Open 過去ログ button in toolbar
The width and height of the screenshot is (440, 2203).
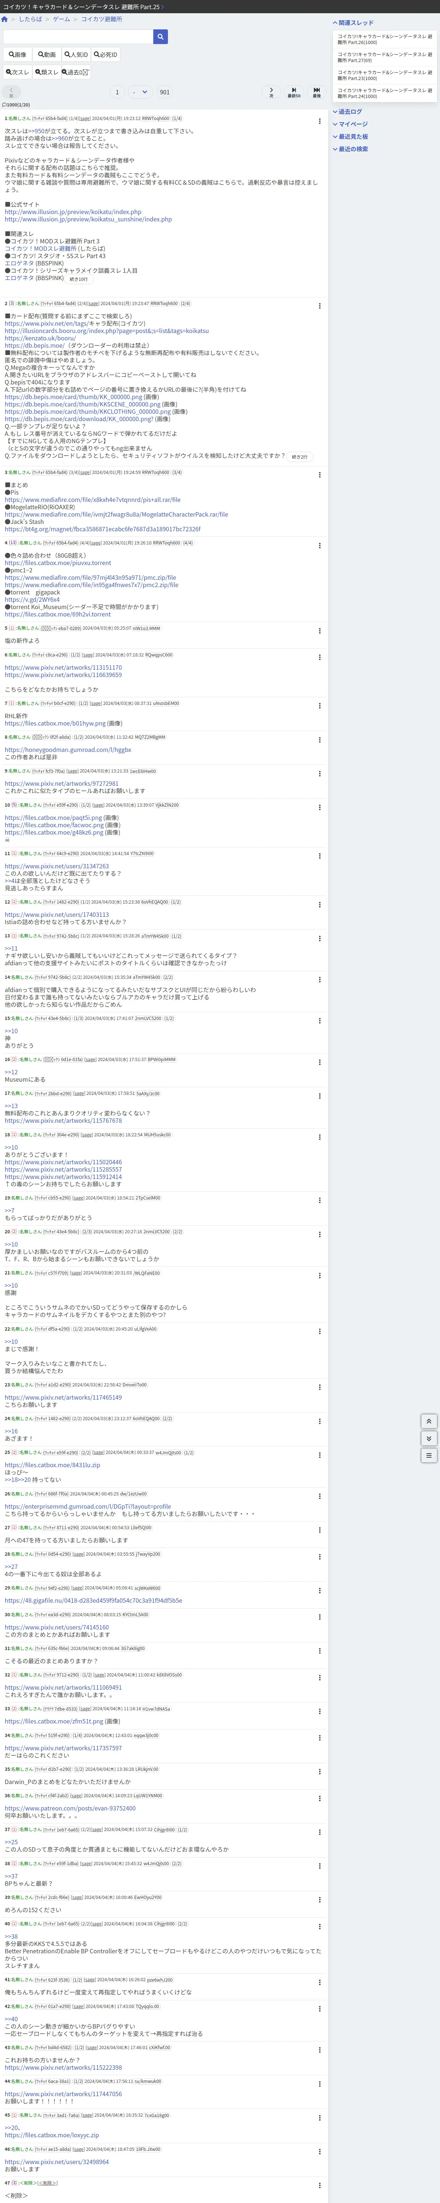(x=75, y=73)
